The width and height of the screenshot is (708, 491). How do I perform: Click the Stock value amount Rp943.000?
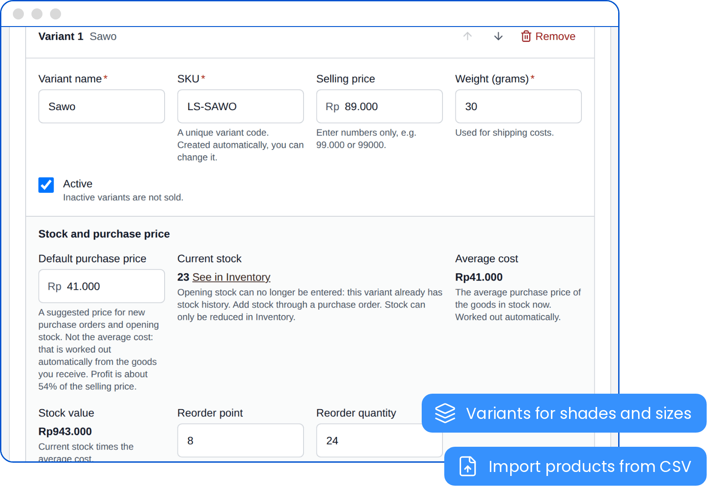[65, 432]
